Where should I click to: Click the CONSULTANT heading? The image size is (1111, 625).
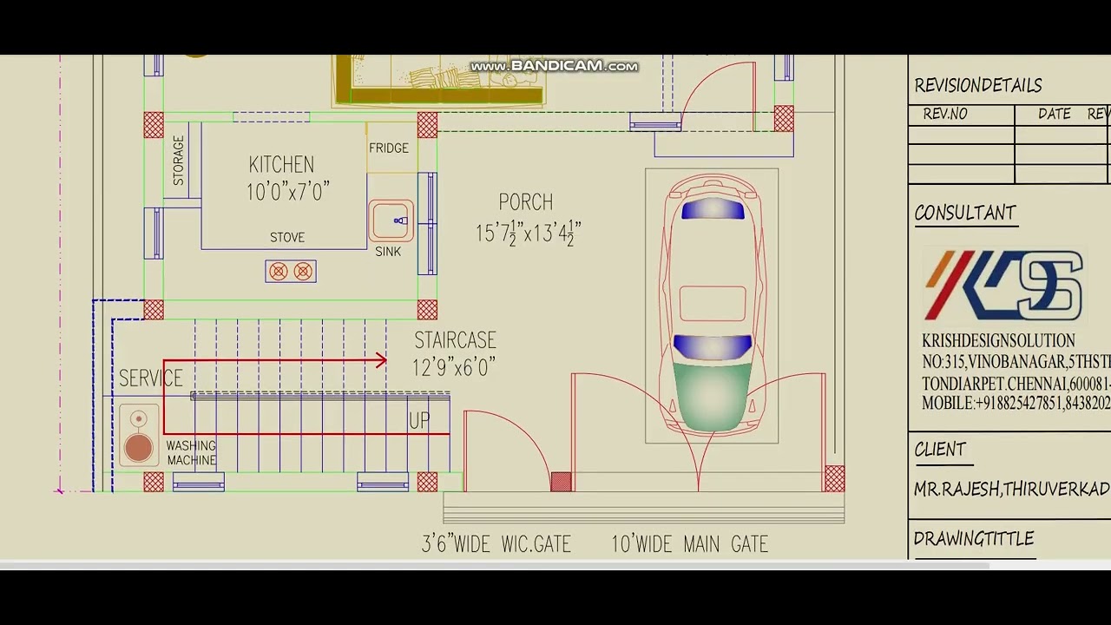(965, 214)
